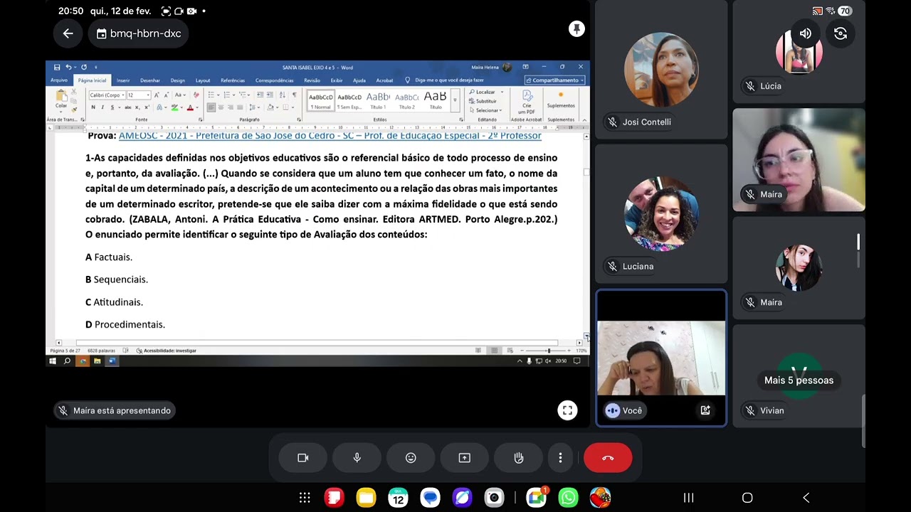The width and height of the screenshot is (911, 512).
Task: Tap the Android recent apps button
Action: [x=688, y=498]
